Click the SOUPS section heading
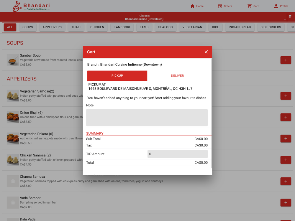 tap(15, 43)
